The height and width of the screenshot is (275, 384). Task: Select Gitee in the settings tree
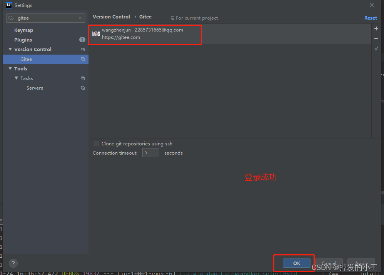coord(46,59)
